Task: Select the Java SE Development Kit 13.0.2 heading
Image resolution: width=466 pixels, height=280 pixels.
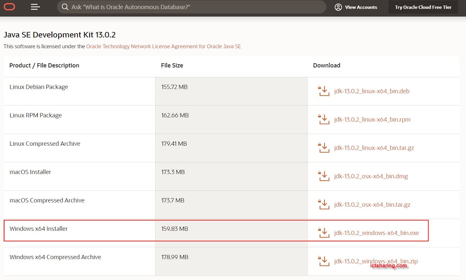Action: 60,35
